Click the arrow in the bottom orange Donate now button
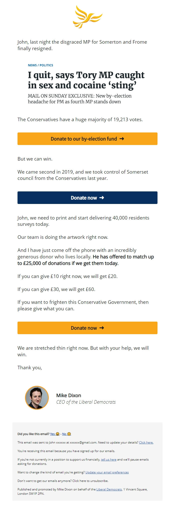 pos(101,328)
